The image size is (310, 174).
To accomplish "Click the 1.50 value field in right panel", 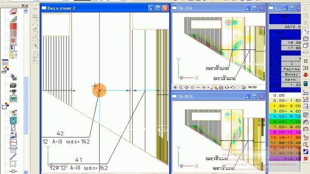I will click(x=291, y=85).
